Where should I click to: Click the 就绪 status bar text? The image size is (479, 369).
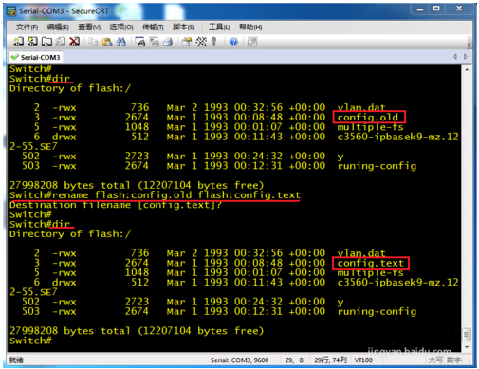tap(16, 360)
